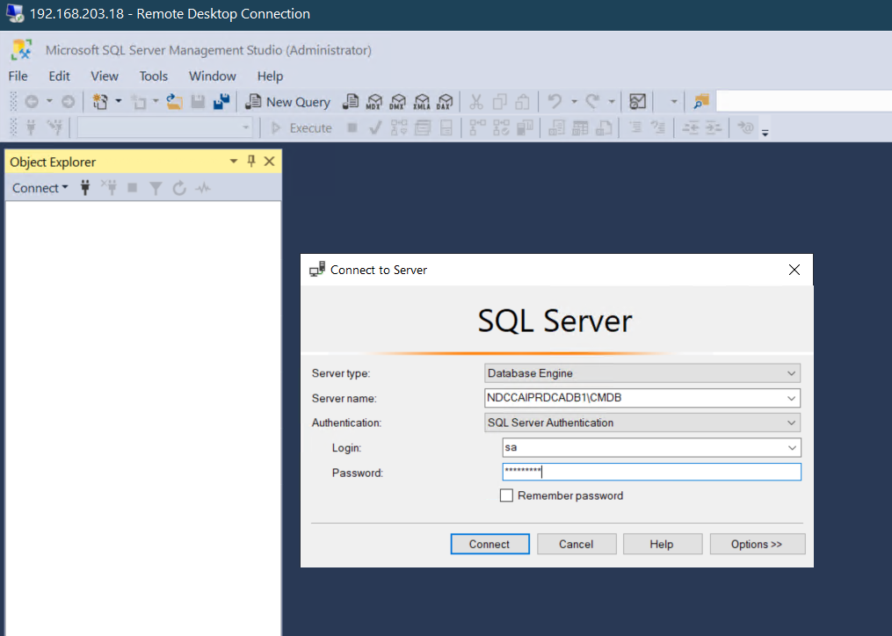Open the Login dropdown arrow
The width and height of the screenshot is (892, 636).
point(792,448)
